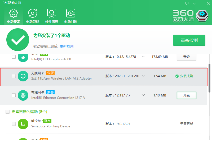Screen dimensions: 212x148
Task: Click the 173.69 MB size value
Action: [x=160, y=57]
